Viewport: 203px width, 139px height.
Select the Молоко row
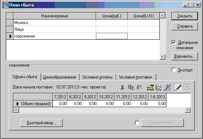(x=83, y=23)
